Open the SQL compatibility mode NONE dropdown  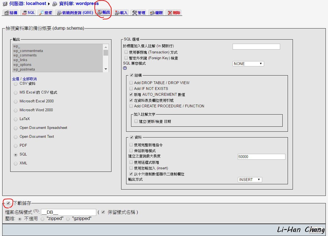pos(248,64)
